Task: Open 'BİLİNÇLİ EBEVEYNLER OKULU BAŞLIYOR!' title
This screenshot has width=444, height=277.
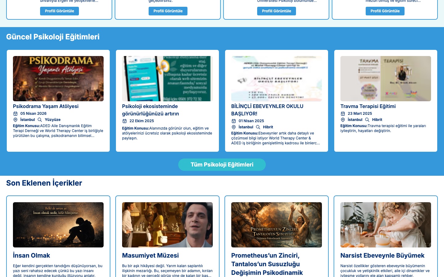Action: tap(267, 110)
